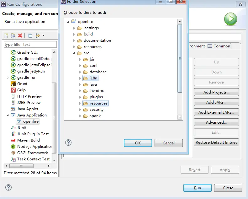Viewport: 248px width, 199px height.
Task: Click the Filter launch configurations icon
Action: [37, 35]
